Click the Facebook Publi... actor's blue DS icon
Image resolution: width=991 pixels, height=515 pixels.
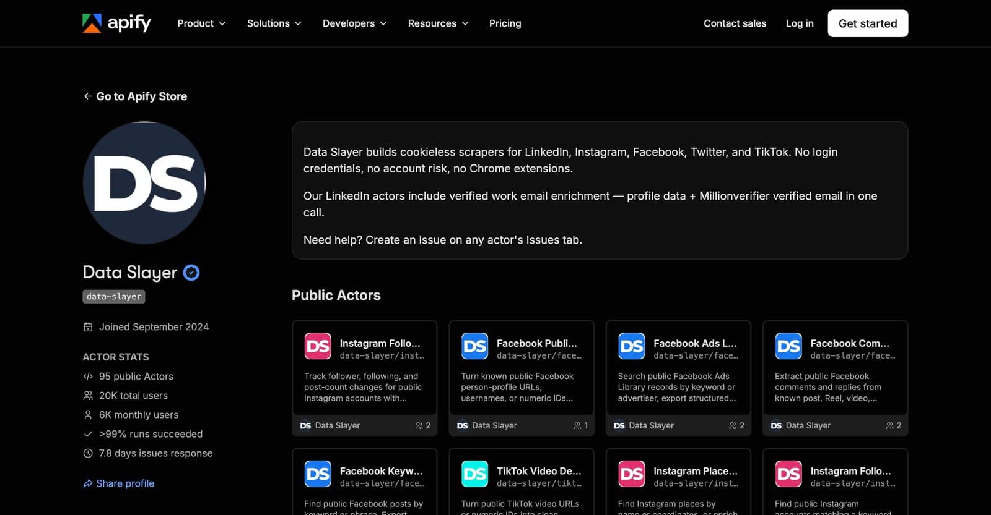click(x=475, y=346)
